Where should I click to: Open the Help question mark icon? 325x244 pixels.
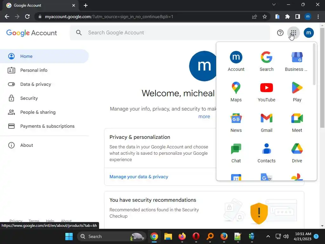(280, 33)
